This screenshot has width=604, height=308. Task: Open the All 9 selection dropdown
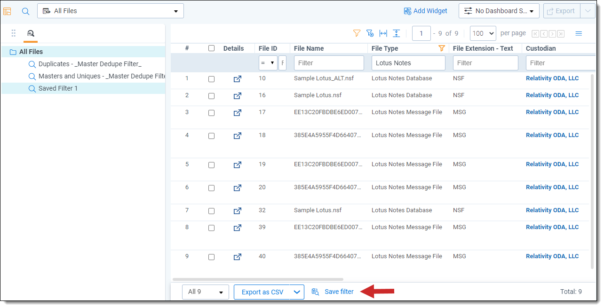(205, 292)
